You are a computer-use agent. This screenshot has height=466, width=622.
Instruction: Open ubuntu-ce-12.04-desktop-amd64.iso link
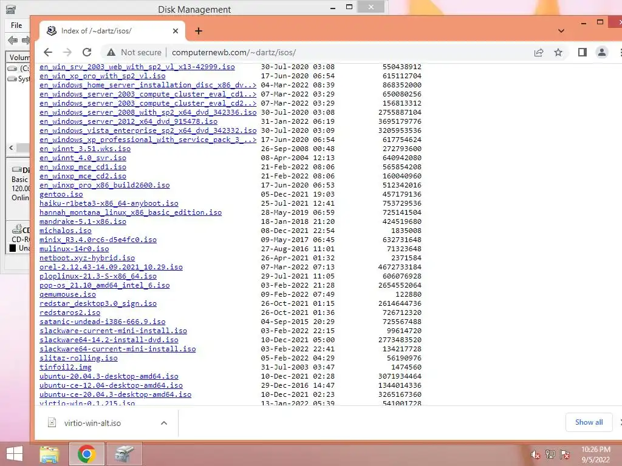point(111,385)
